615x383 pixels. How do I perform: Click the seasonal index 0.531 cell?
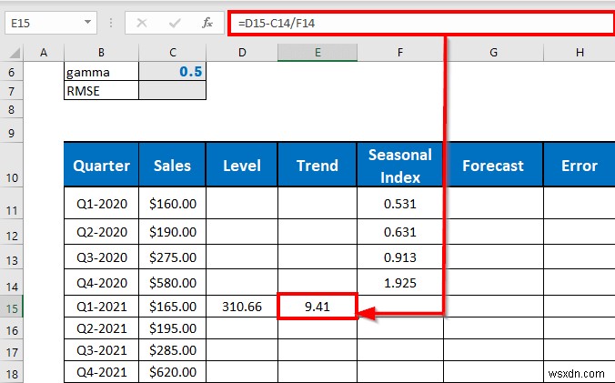[400, 203]
